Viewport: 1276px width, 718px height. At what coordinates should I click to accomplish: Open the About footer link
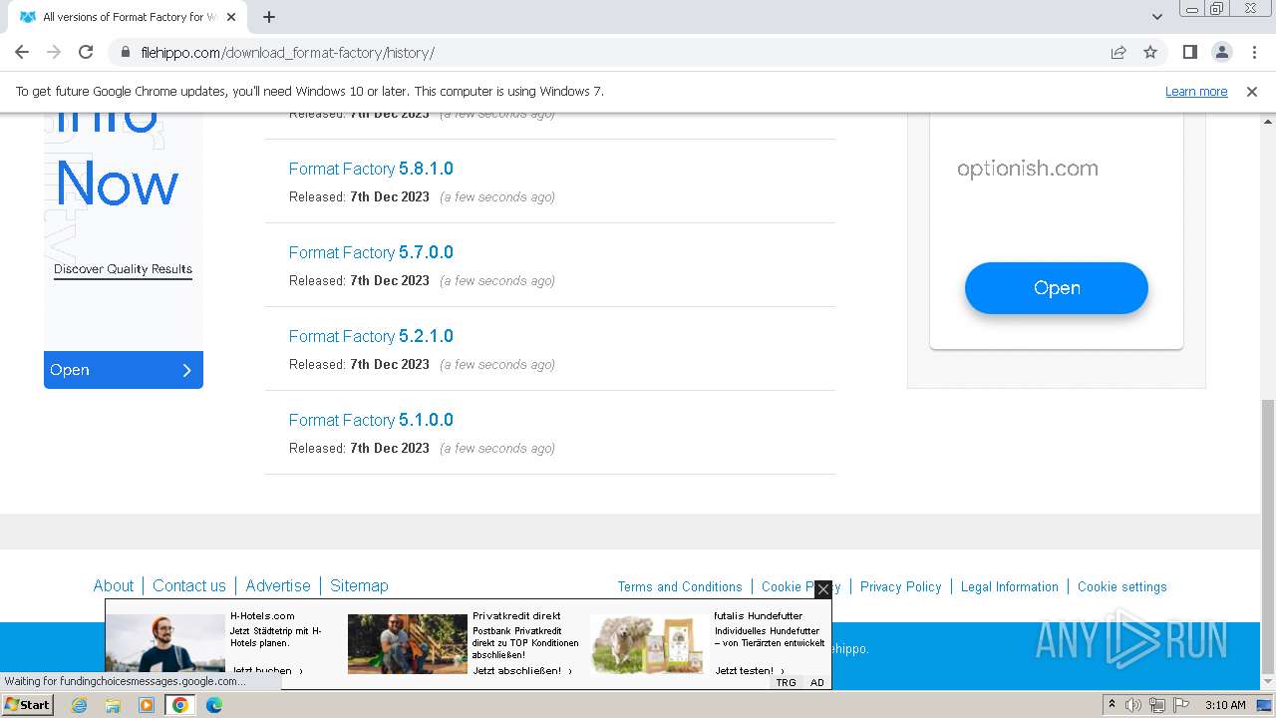(x=113, y=586)
